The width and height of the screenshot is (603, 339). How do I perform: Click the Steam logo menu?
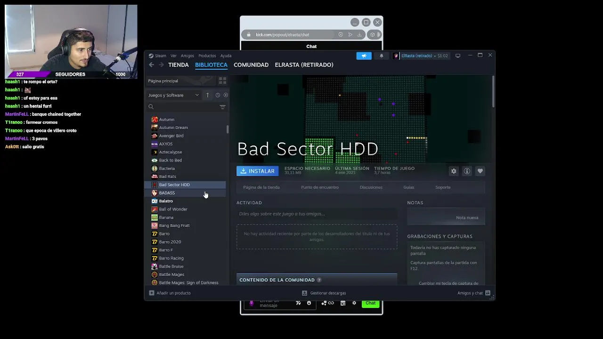tap(151, 56)
